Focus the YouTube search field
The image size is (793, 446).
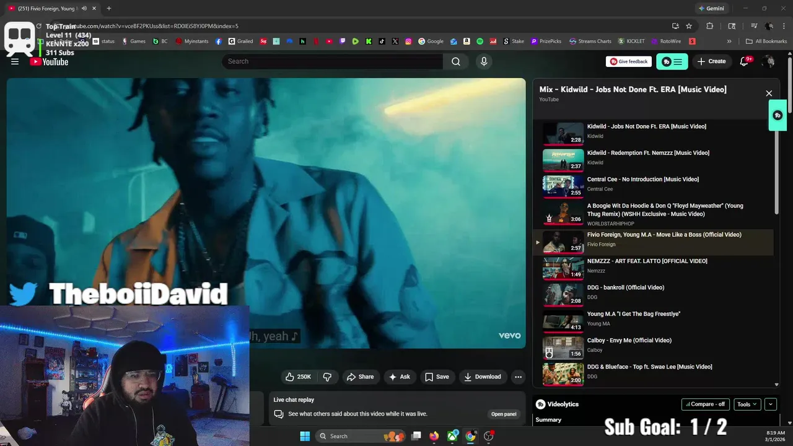[x=332, y=61]
